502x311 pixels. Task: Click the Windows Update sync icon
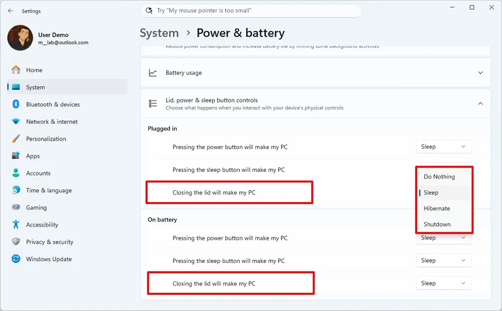click(16, 259)
